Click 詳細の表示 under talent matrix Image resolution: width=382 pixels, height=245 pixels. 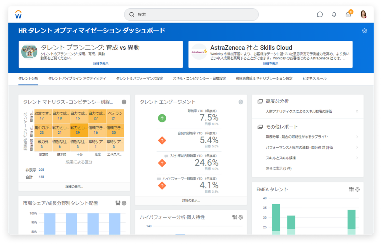[74, 187]
